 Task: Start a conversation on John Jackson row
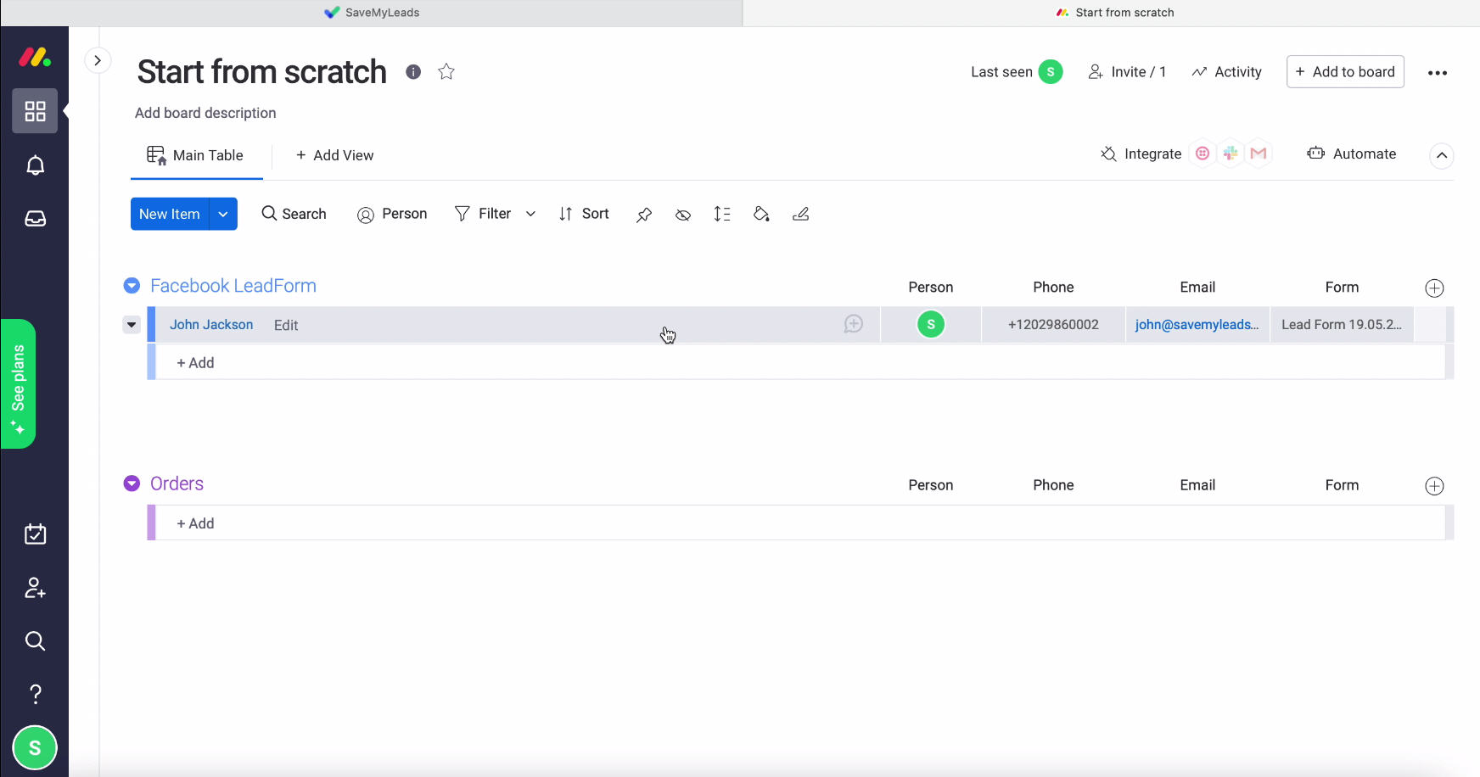854,324
